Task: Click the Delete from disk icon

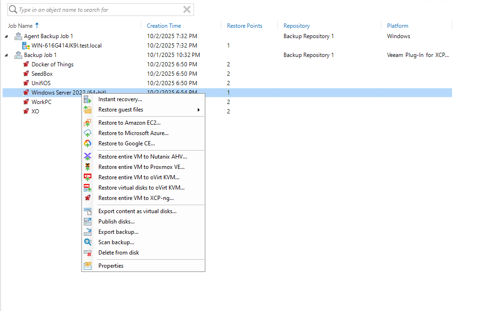Action: (x=88, y=253)
